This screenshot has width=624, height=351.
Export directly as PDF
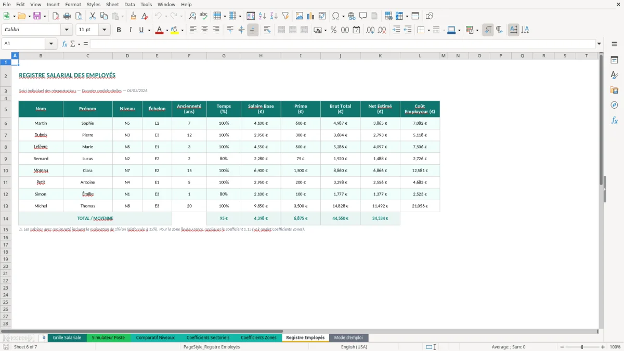click(56, 16)
